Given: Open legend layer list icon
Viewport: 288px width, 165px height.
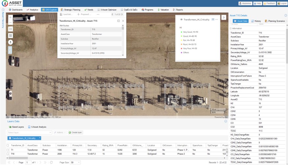Looking at the screenshot, I should pyautogui.click(x=213, y=20).
